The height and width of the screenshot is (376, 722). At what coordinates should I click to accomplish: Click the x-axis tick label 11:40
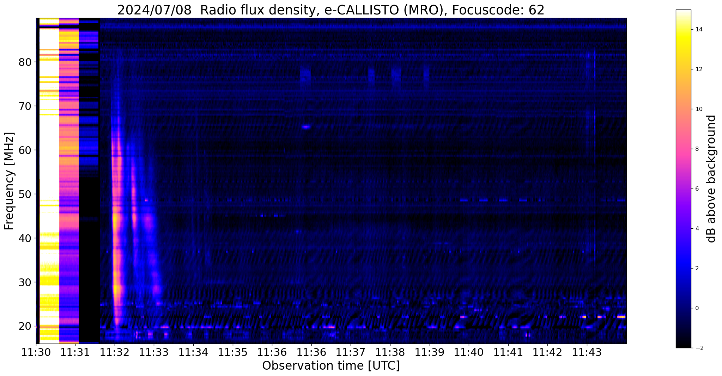pyautogui.click(x=469, y=352)
